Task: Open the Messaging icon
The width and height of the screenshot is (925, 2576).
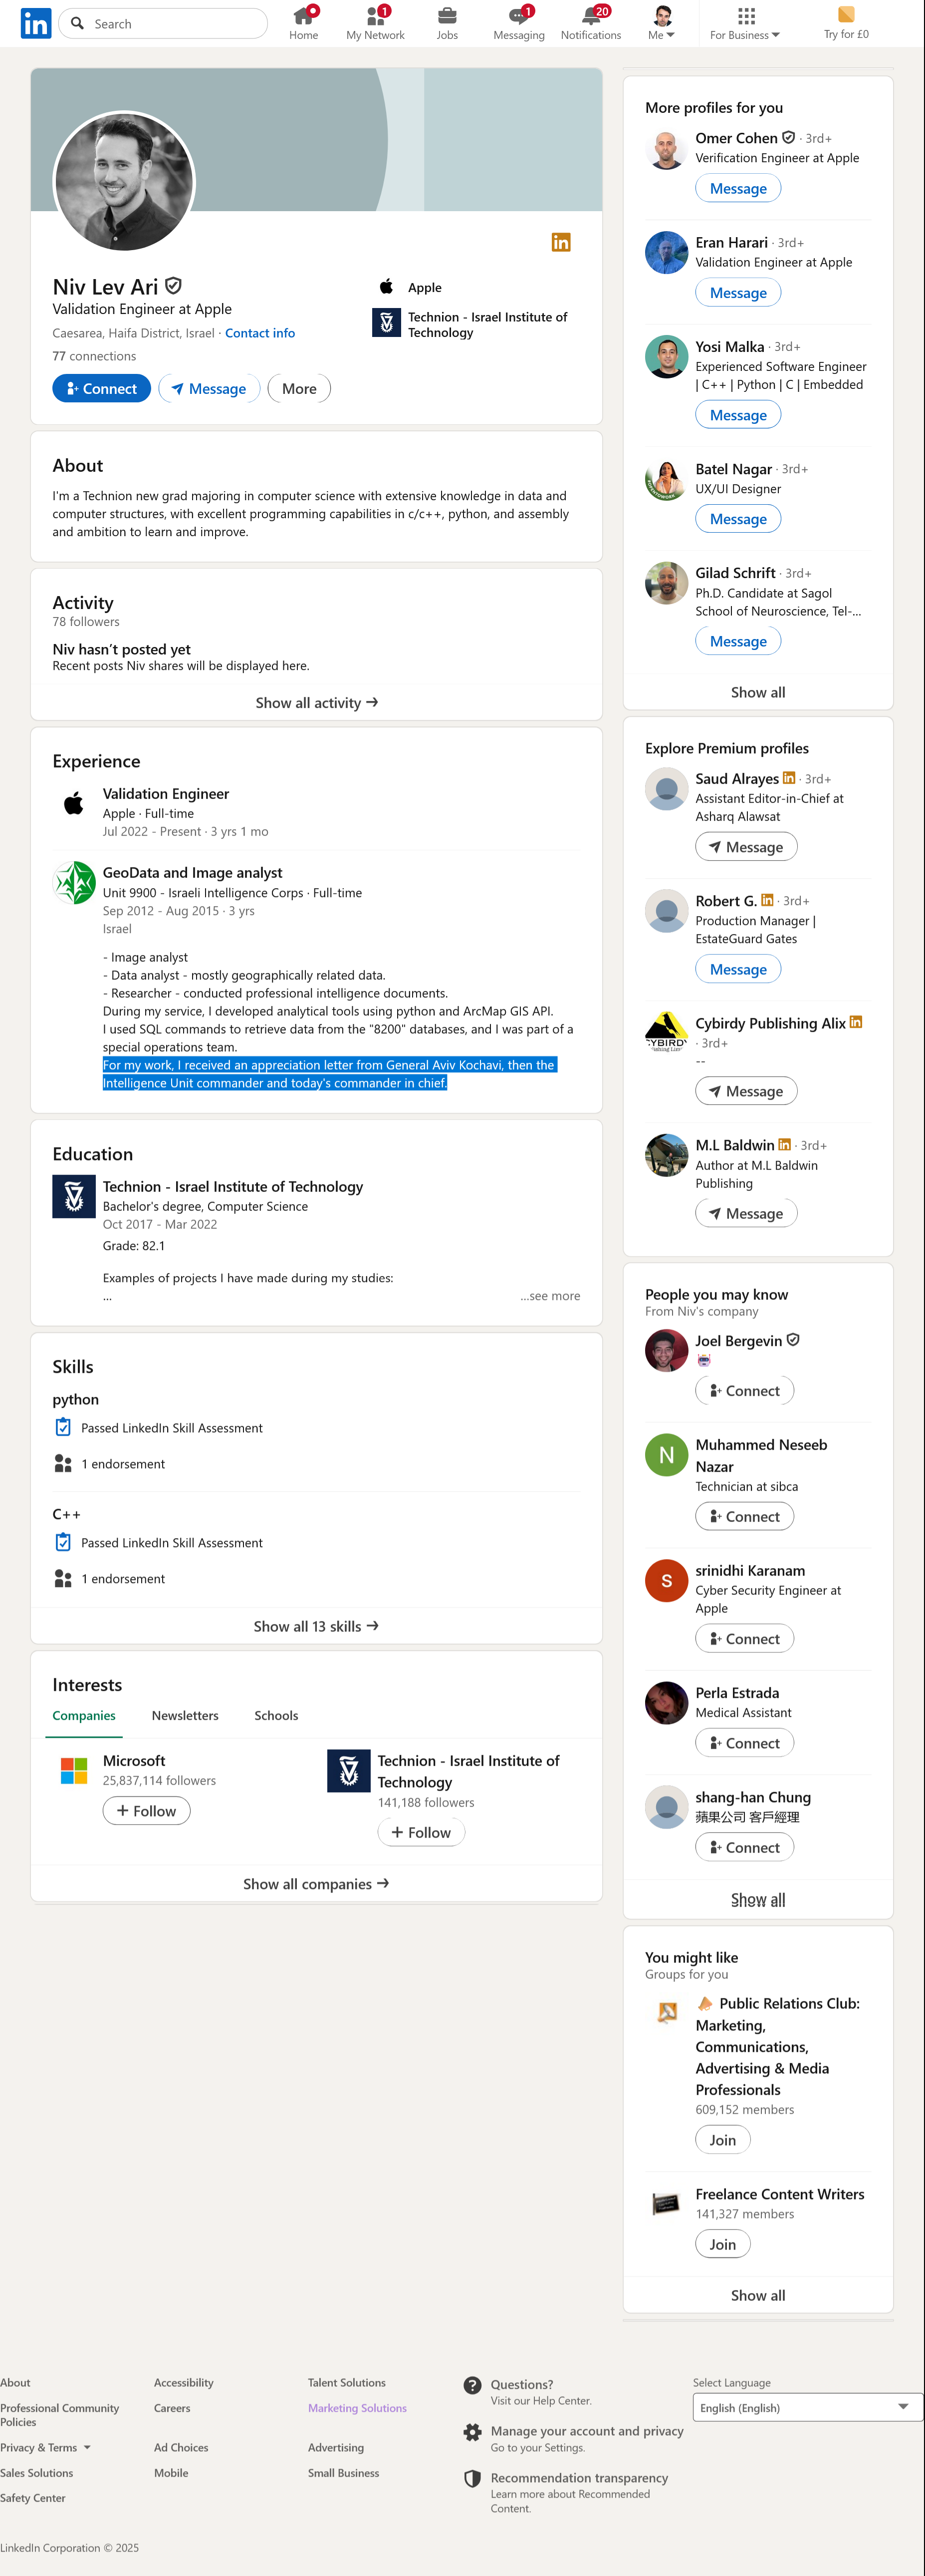Action: point(518,16)
